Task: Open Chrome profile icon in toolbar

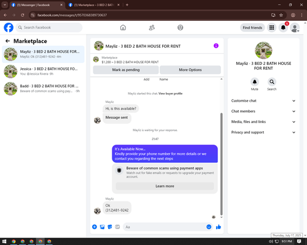Action: [x=293, y=15]
